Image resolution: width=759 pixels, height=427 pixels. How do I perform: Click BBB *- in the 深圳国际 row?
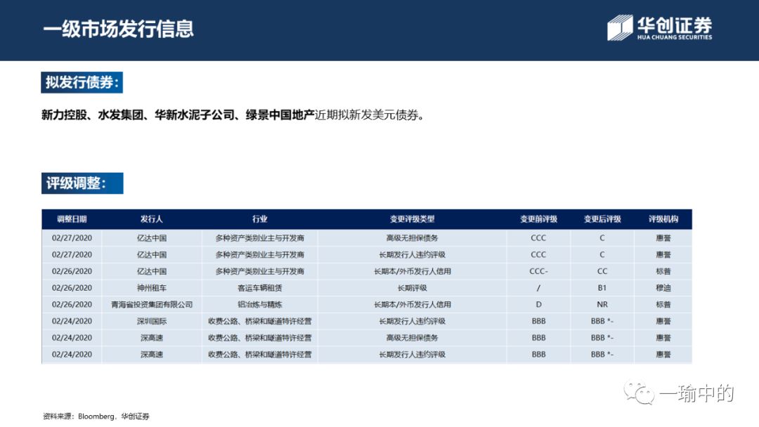602,321
